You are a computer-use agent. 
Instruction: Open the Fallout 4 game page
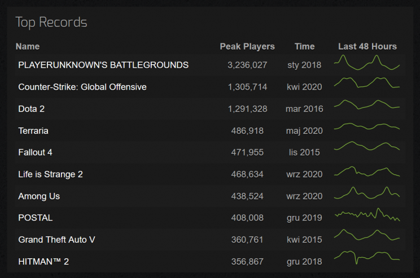coord(37,152)
